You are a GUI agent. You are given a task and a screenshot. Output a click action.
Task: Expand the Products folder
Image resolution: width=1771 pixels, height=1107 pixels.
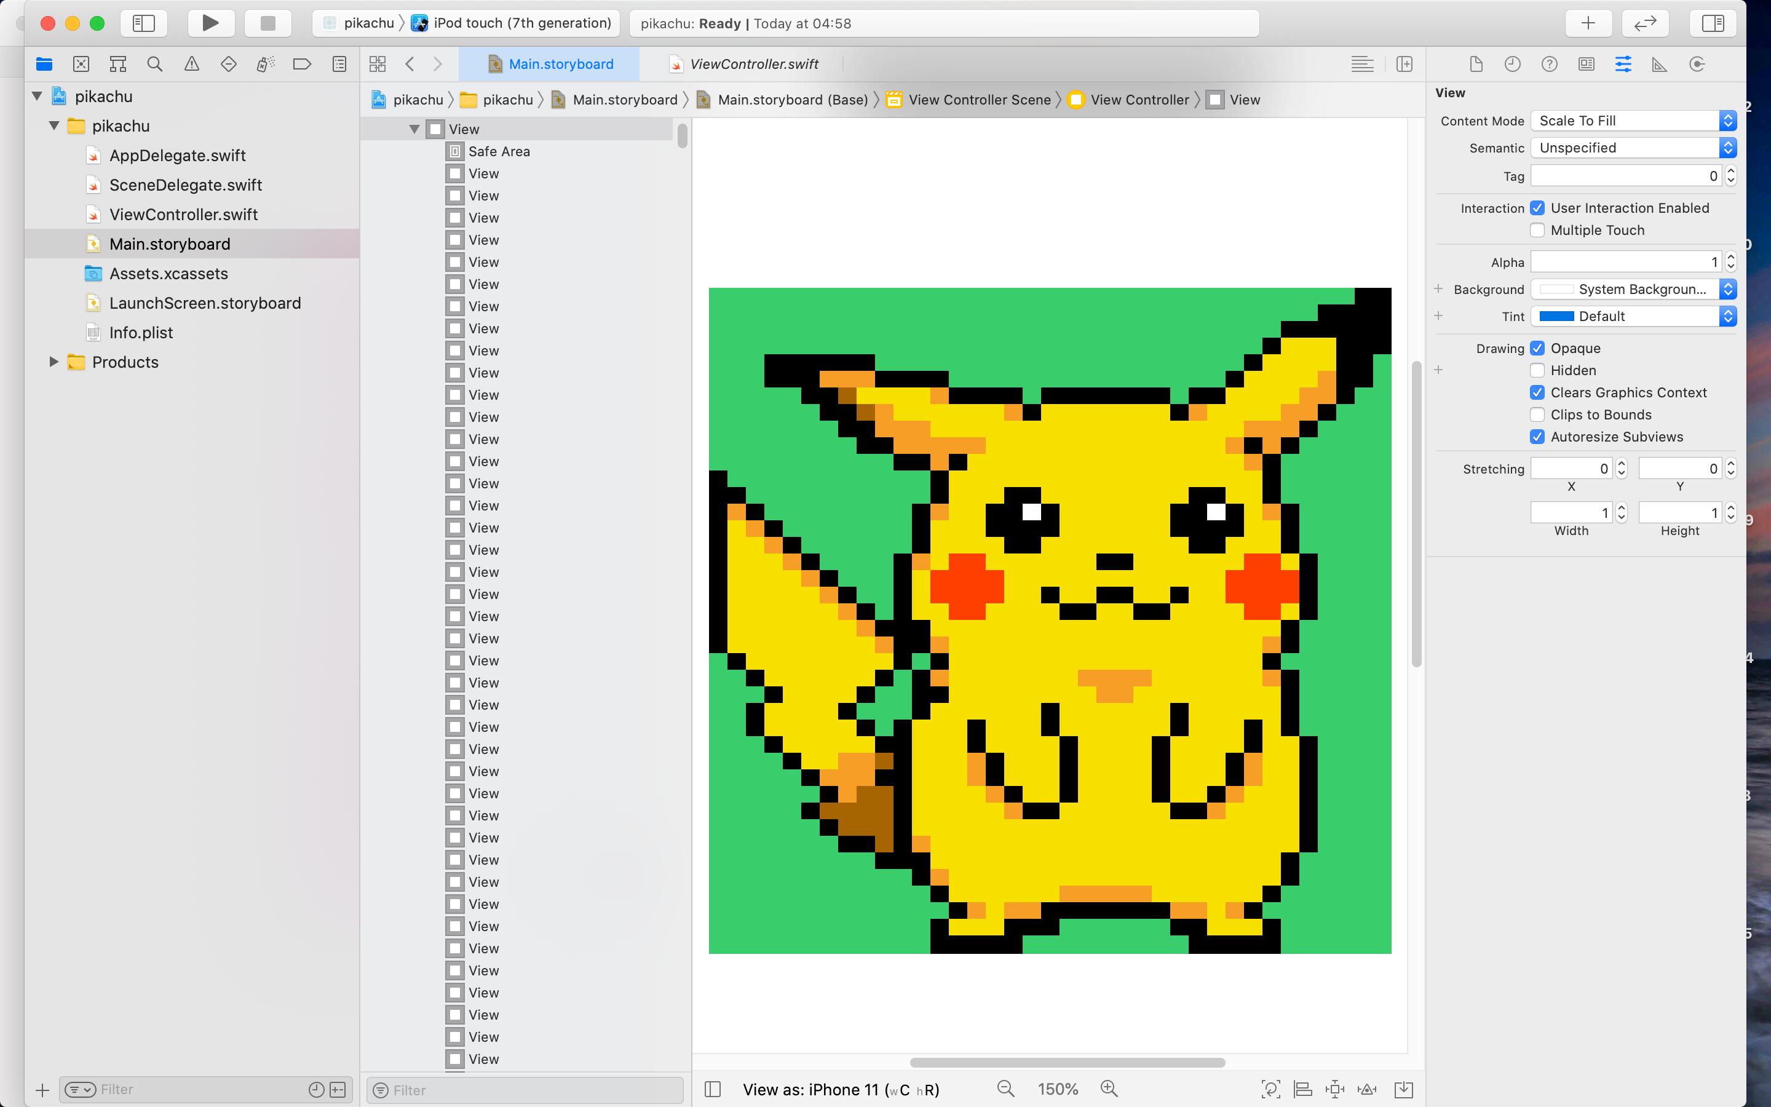point(53,362)
